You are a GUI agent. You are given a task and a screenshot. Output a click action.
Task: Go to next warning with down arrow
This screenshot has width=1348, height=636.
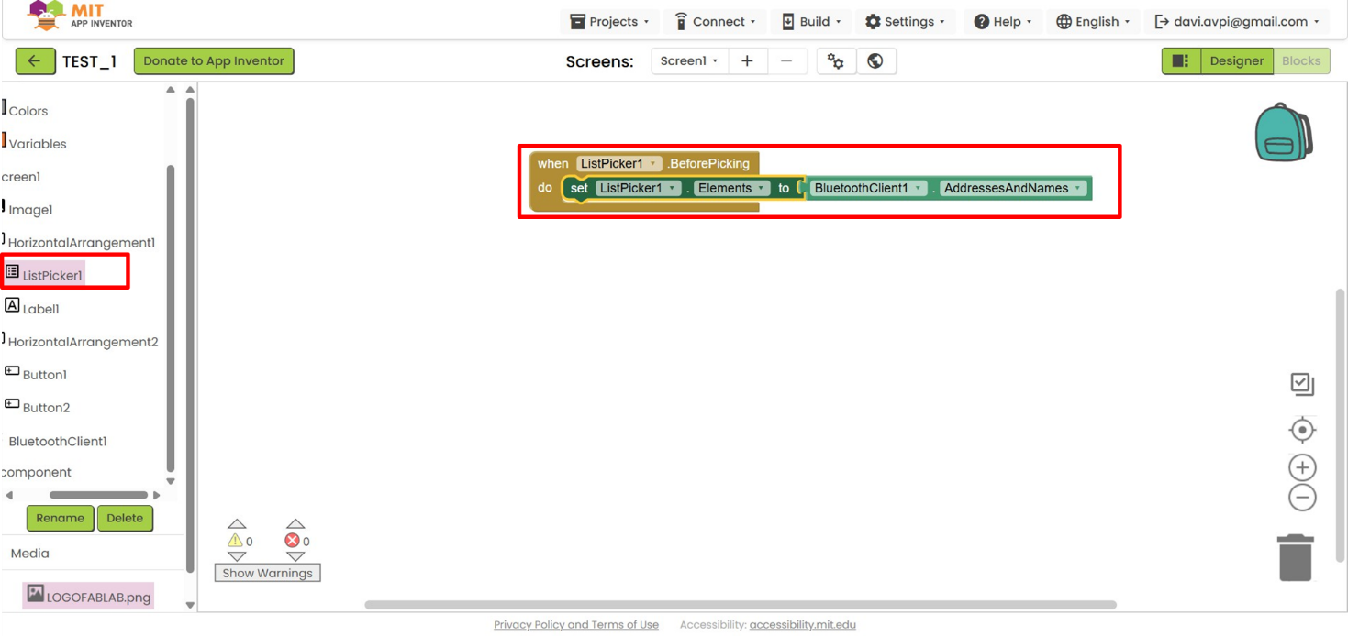pyautogui.click(x=237, y=556)
